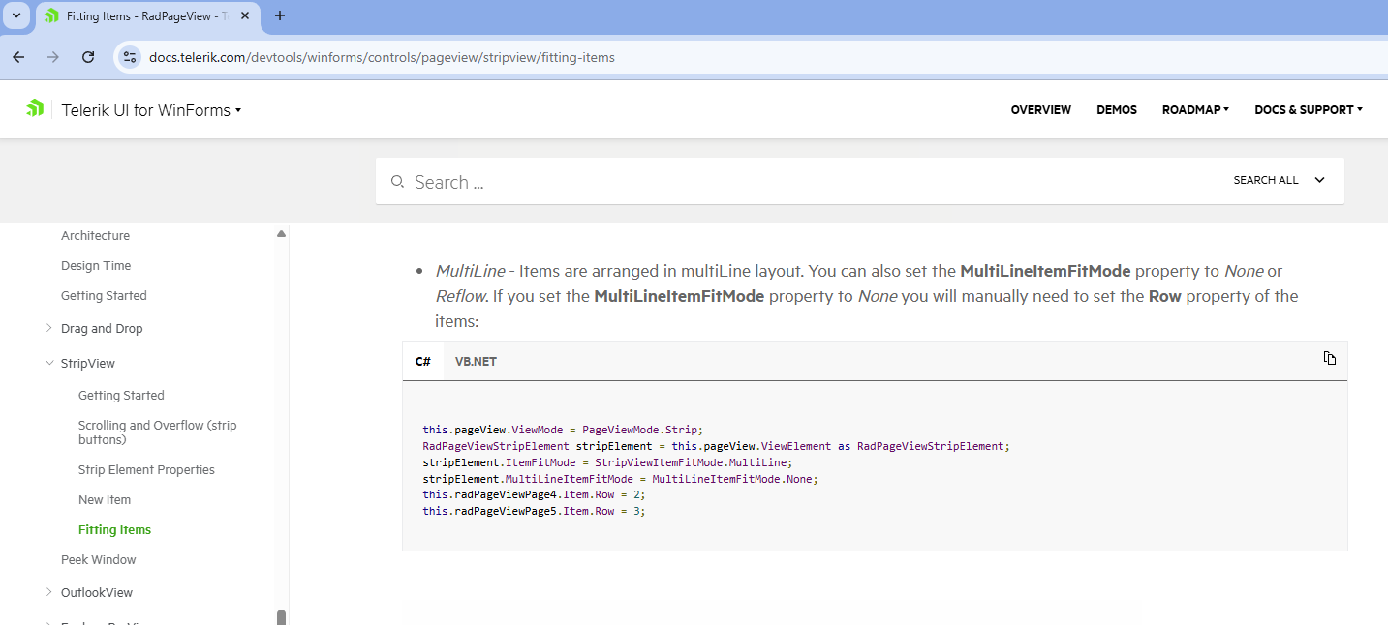Expand the OutlookView tree node
This screenshot has width=1388, height=625.
click(49, 592)
